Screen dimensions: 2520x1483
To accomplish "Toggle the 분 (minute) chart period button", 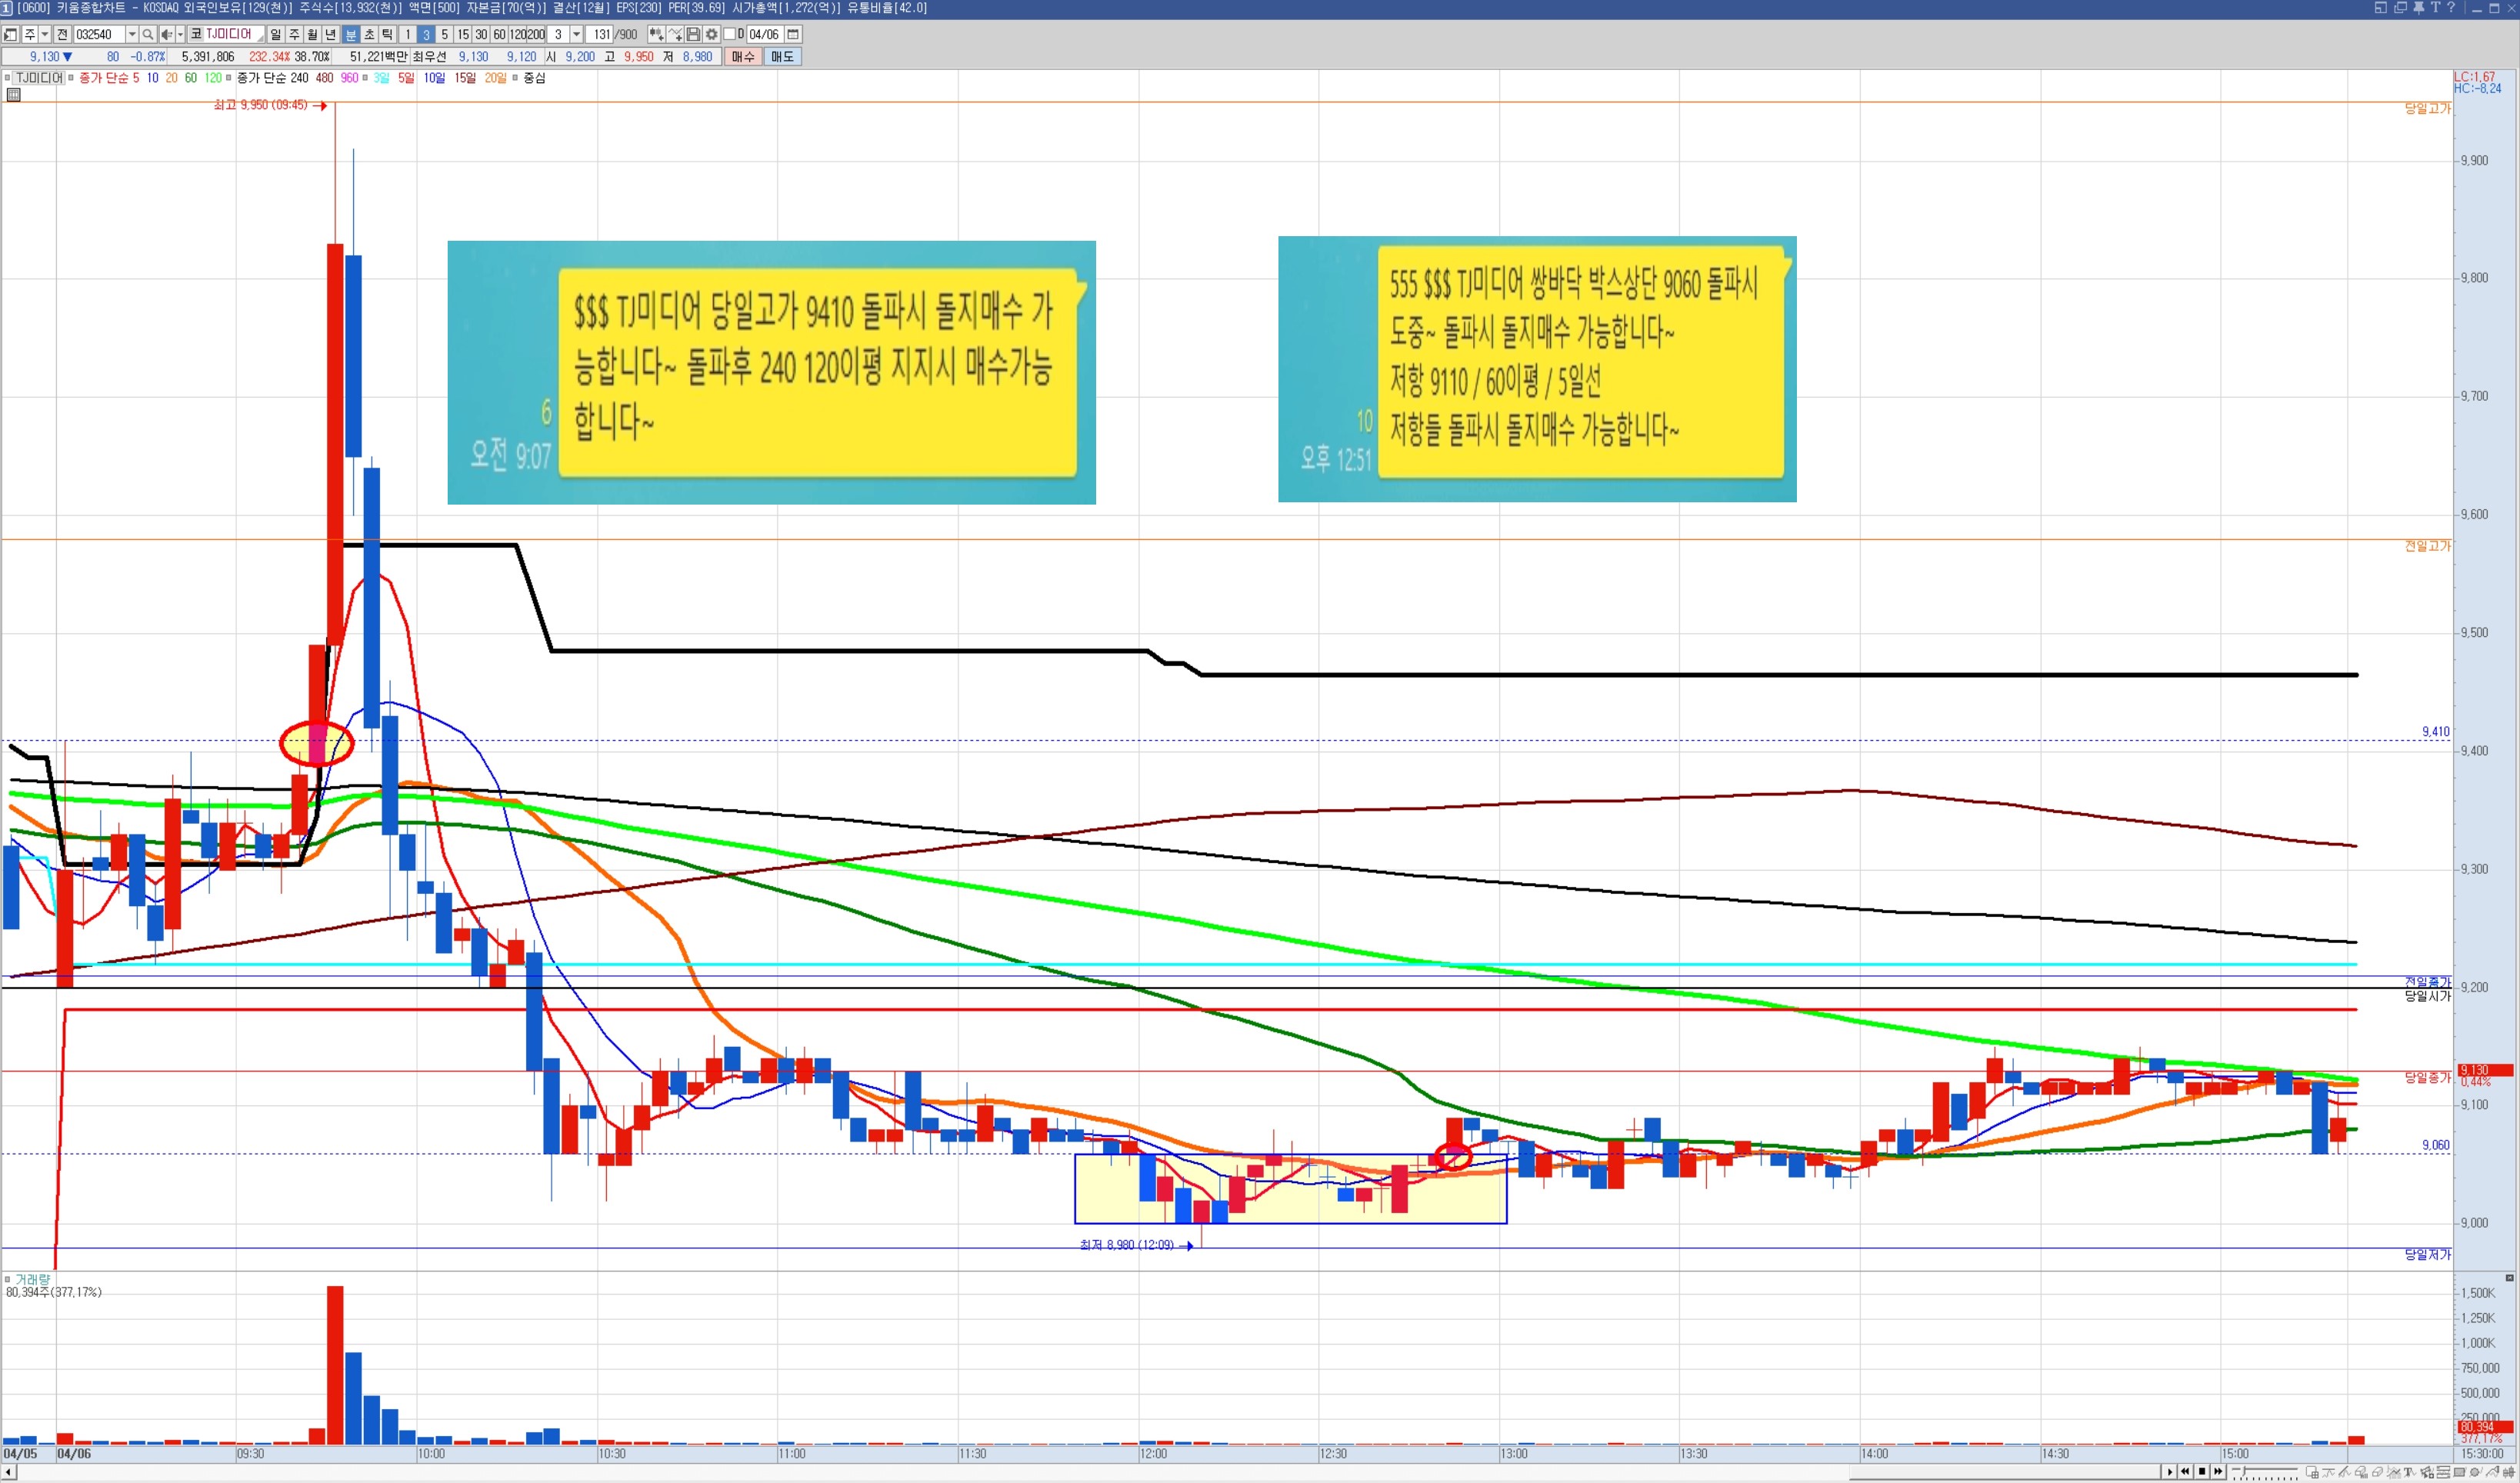I will pos(350,34).
